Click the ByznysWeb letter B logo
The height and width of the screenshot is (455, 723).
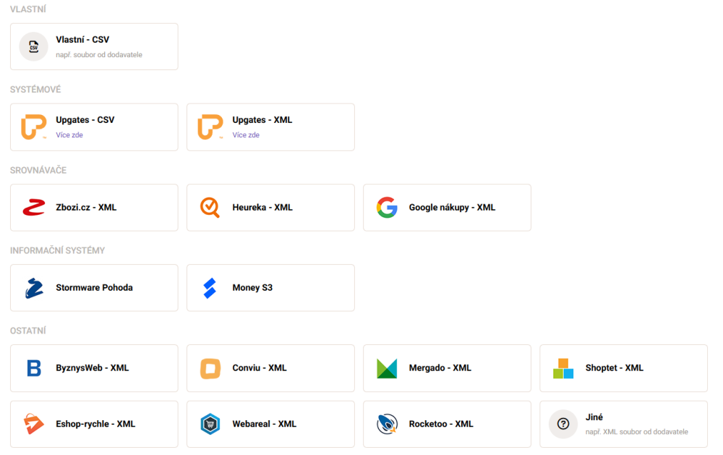click(x=33, y=368)
